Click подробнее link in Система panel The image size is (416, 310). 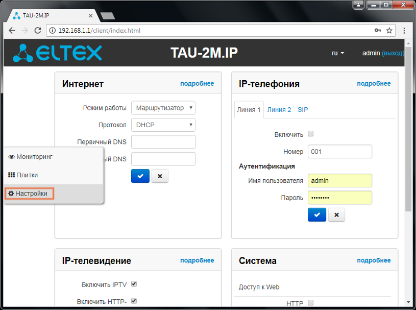click(x=374, y=260)
